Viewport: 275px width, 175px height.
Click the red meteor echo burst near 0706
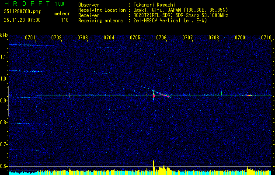(x=153, y=95)
